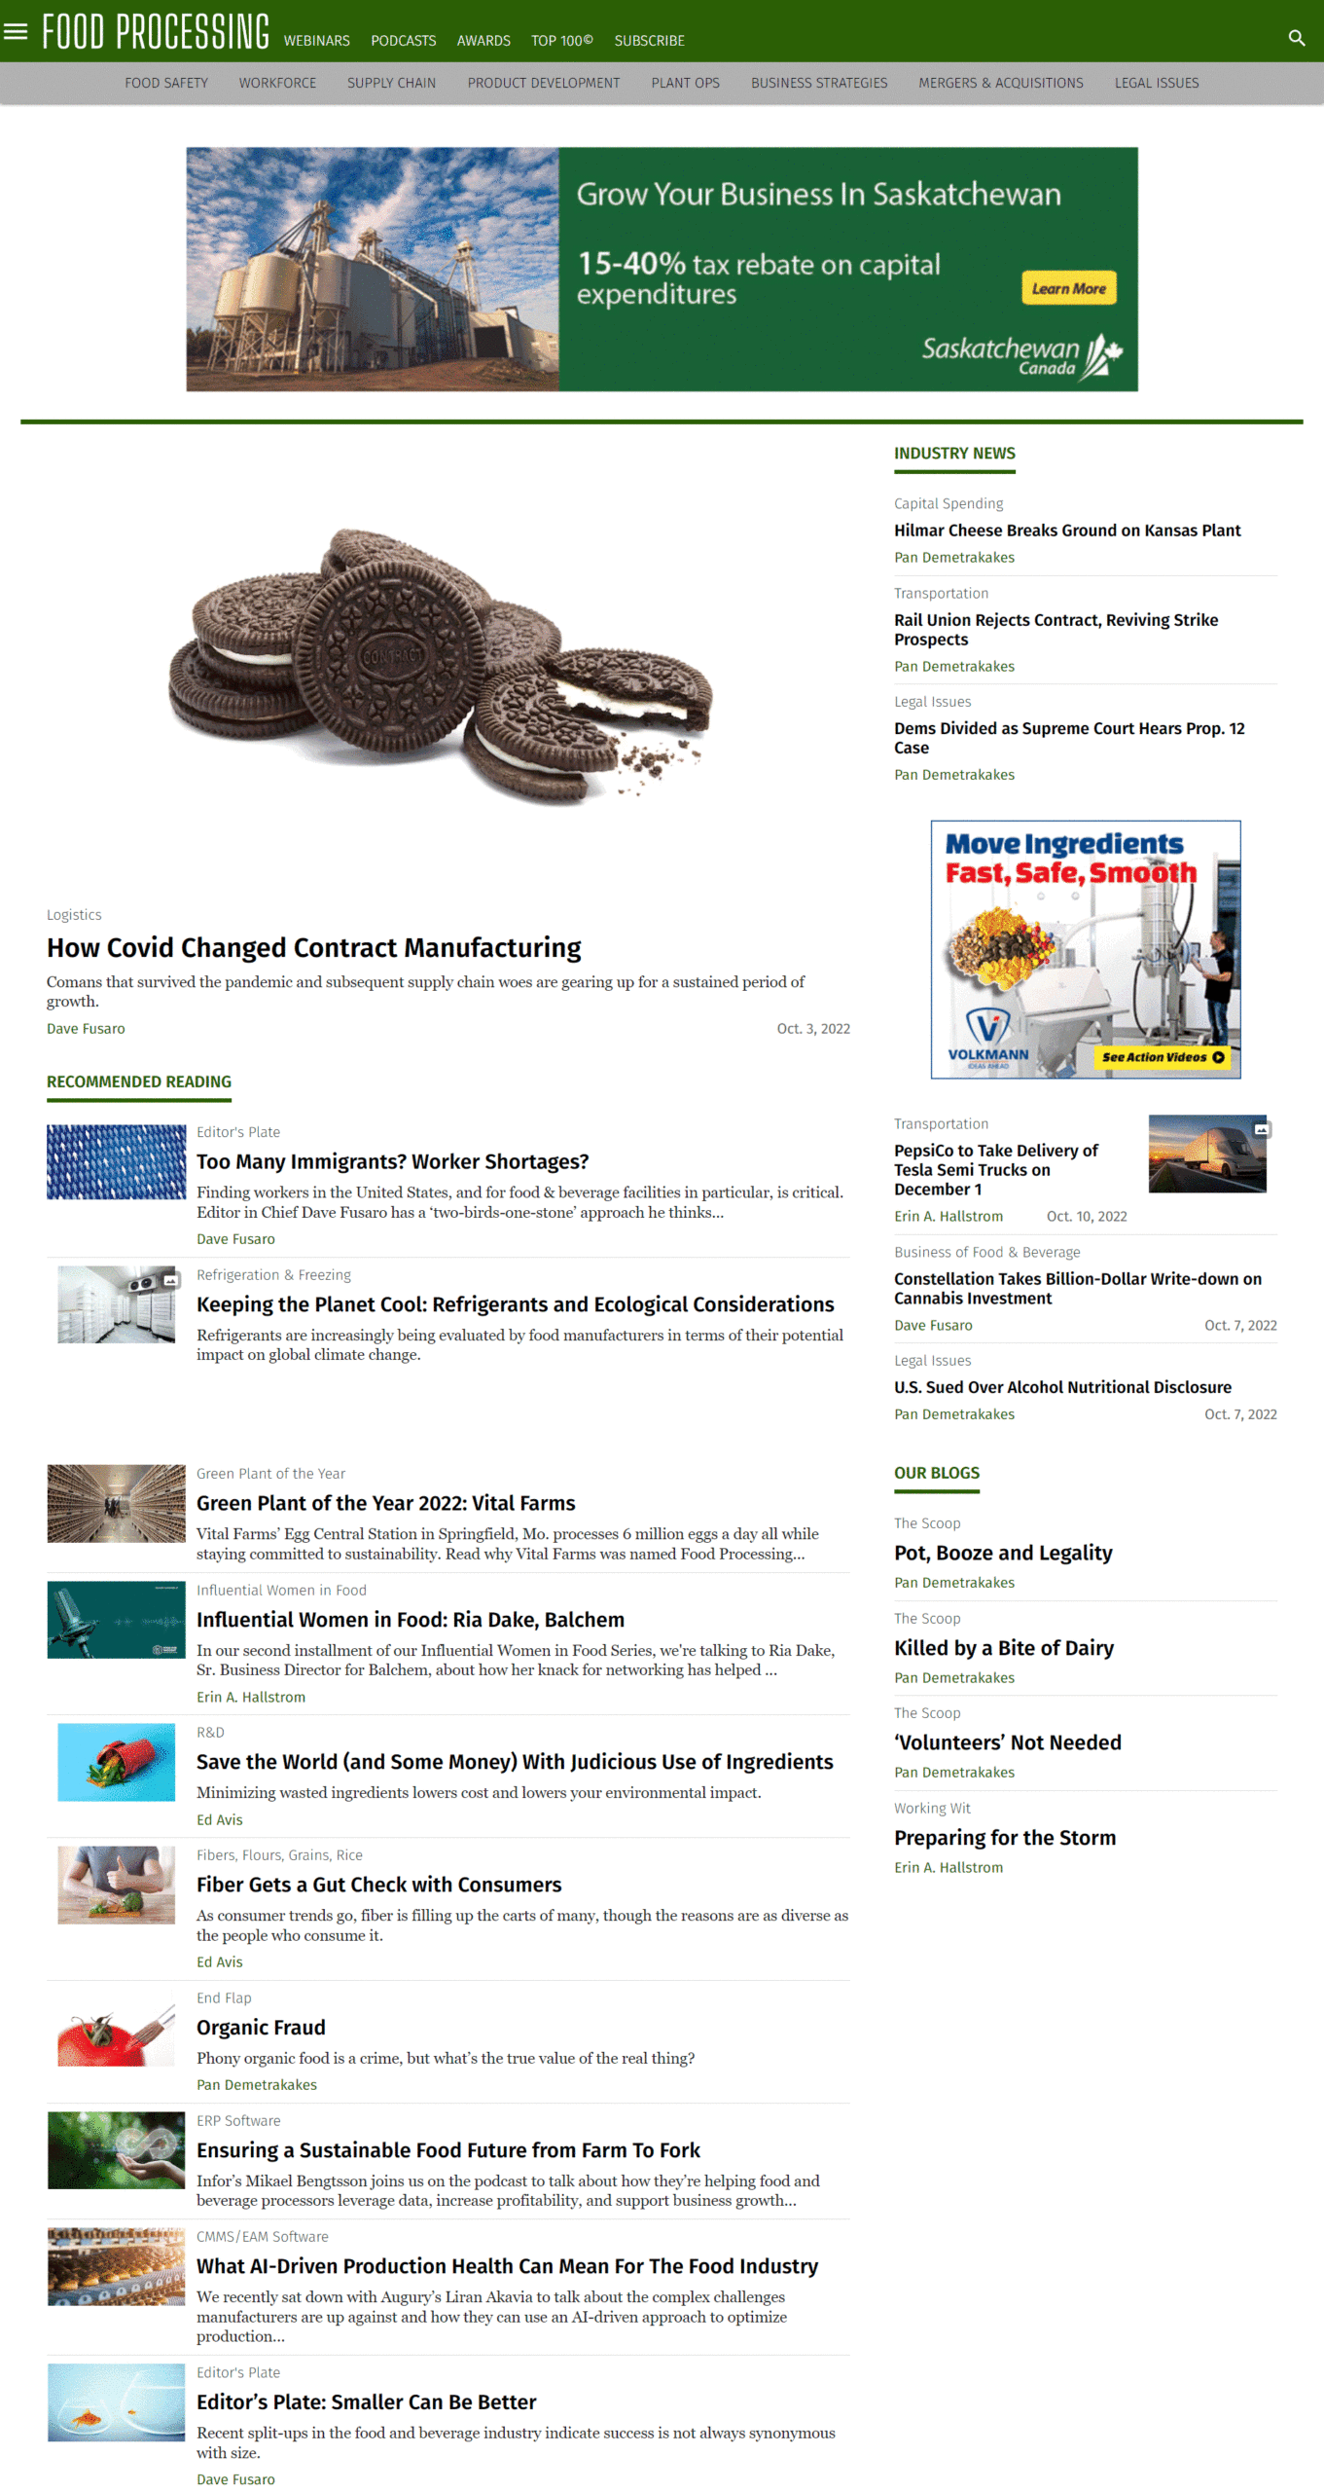Click the Subscribe link in header
The width and height of the screenshot is (1324, 2492).
coord(649,41)
